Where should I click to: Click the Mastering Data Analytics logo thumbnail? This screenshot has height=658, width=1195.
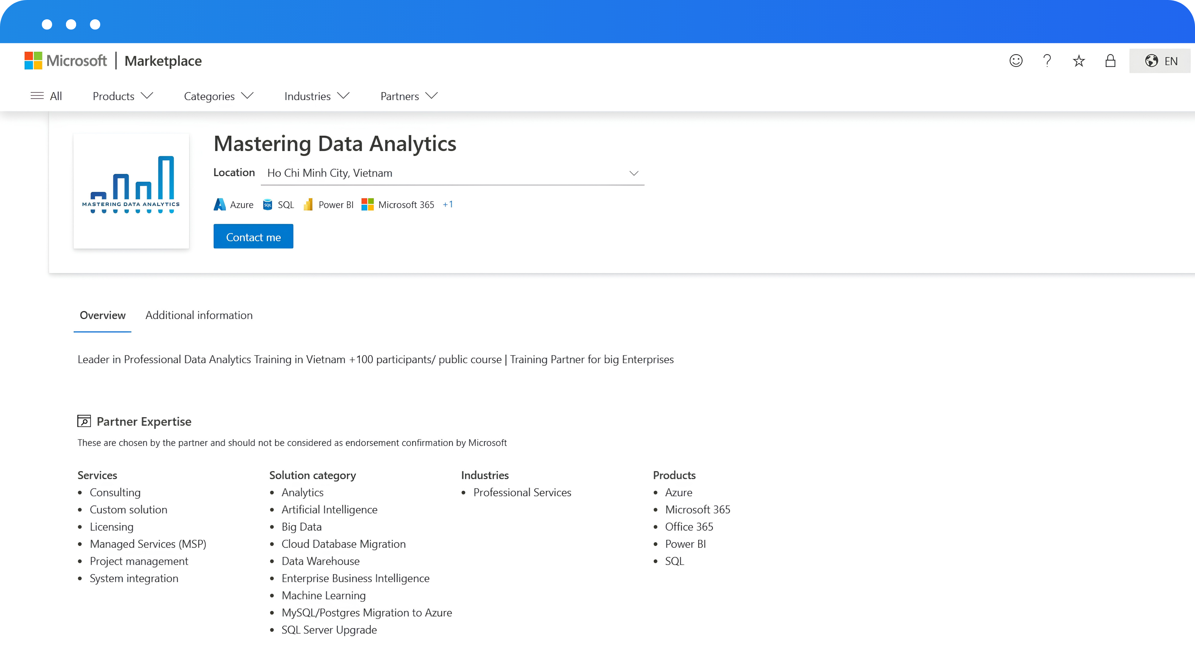point(131,191)
